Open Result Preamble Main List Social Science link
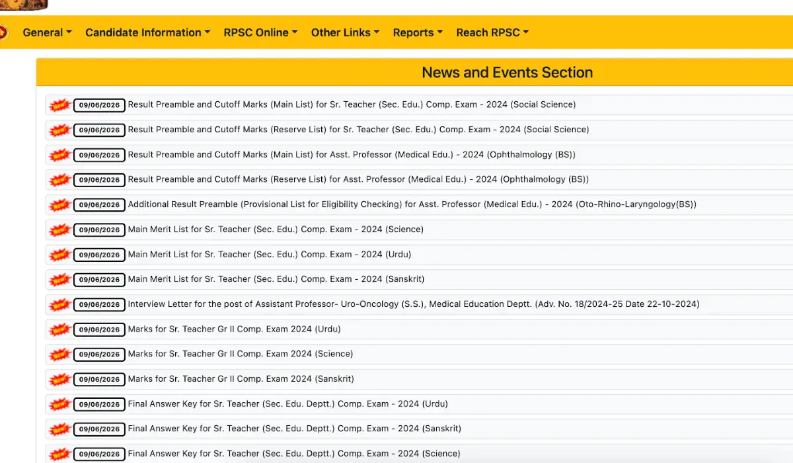The height and width of the screenshot is (463, 793). point(352,105)
